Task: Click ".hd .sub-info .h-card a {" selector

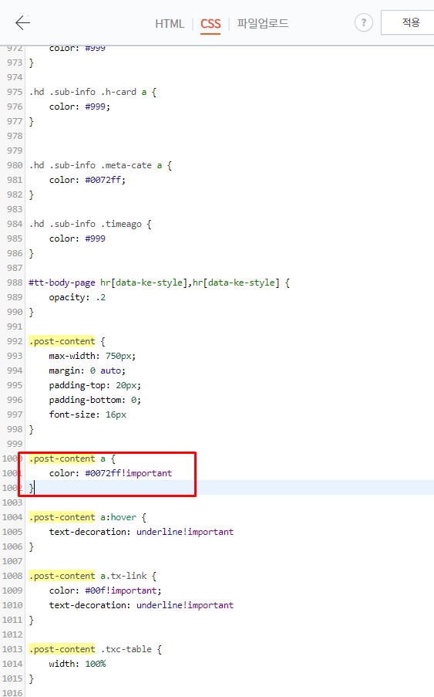Action: coord(93,92)
